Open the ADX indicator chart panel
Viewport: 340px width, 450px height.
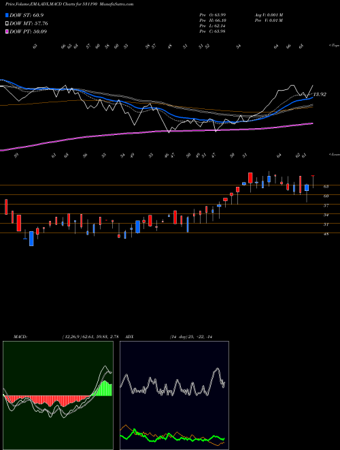click(x=174, y=395)
